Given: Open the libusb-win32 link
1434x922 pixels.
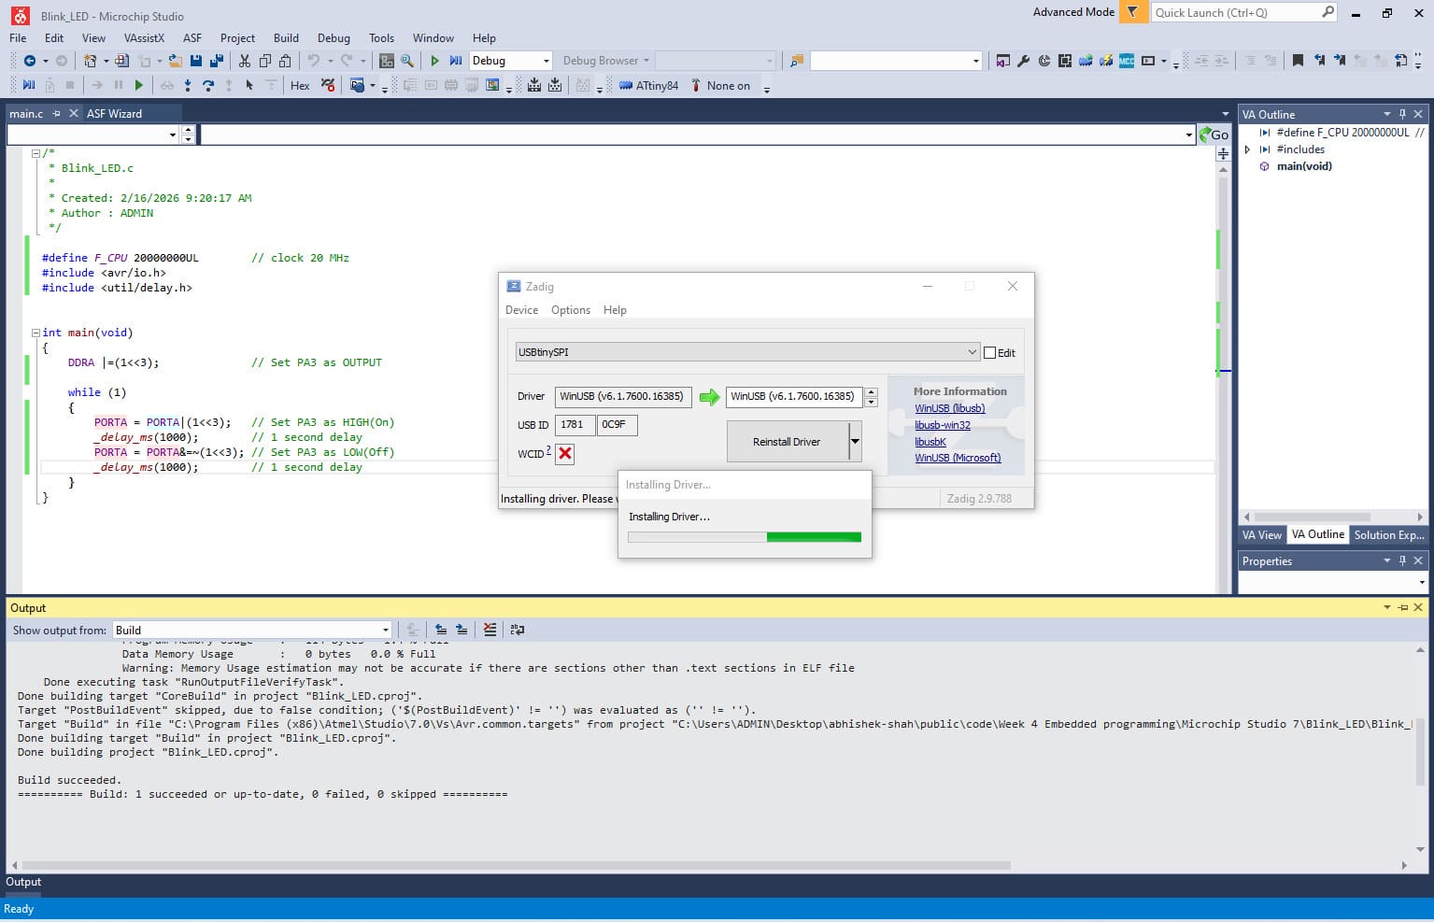Looking at the screenshot, I should coord(943,425).
